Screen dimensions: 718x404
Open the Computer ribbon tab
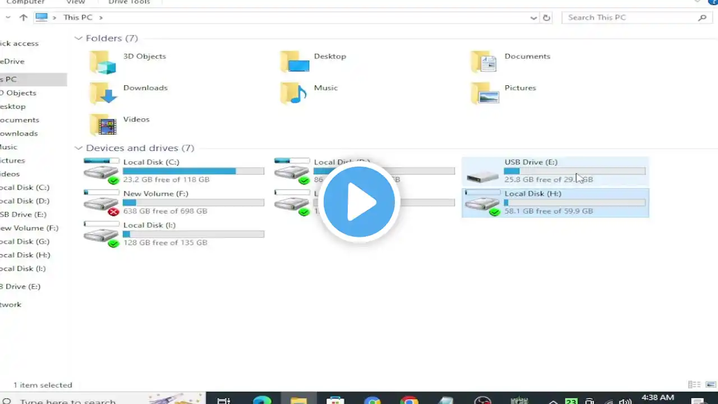(25, 2)
